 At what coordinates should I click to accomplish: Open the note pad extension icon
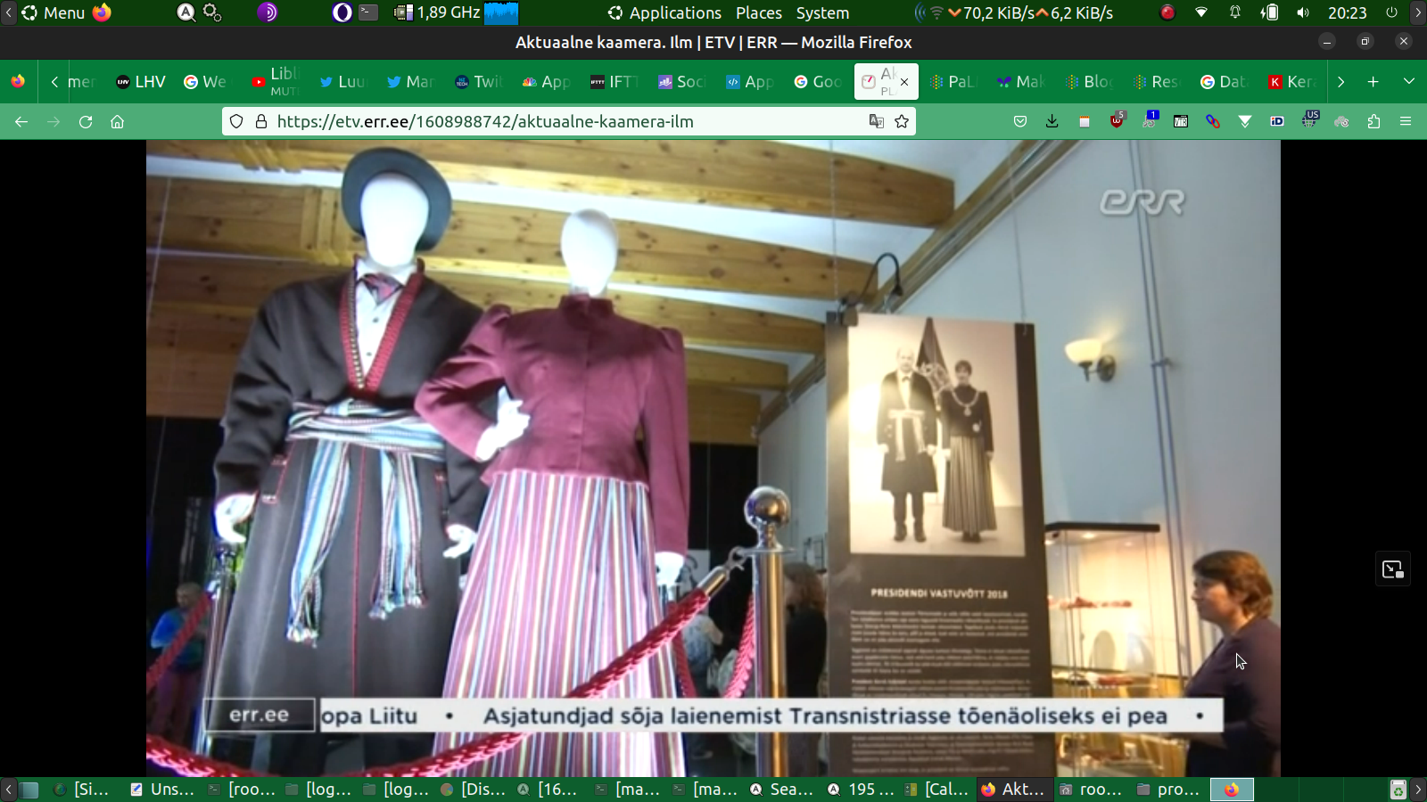pos(1085,121)
